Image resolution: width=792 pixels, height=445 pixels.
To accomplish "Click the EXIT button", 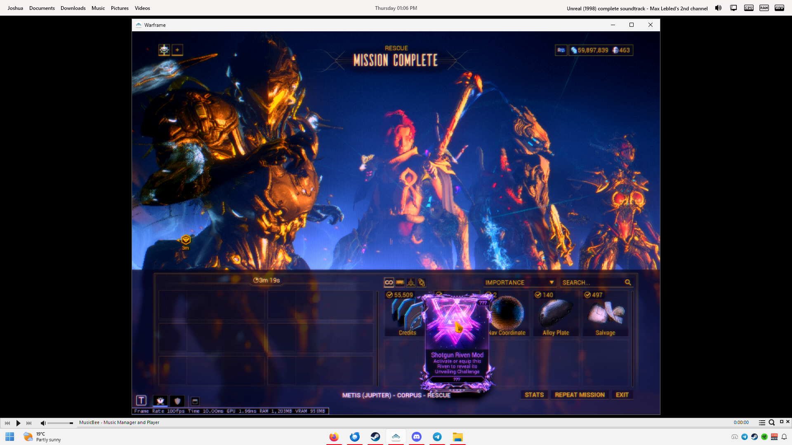I will point(622,395).
